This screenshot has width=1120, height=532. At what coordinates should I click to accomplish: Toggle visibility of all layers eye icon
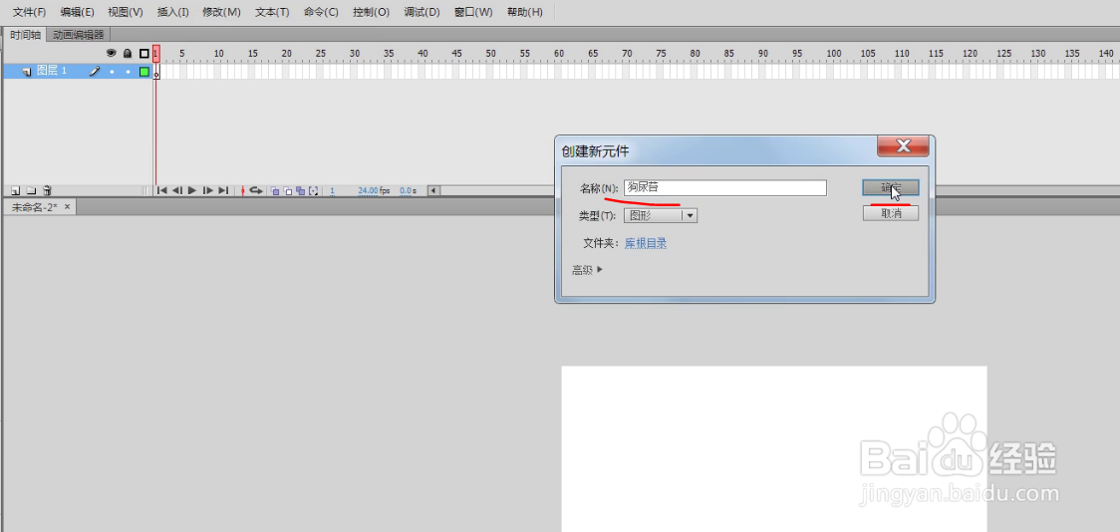point(111,54)
